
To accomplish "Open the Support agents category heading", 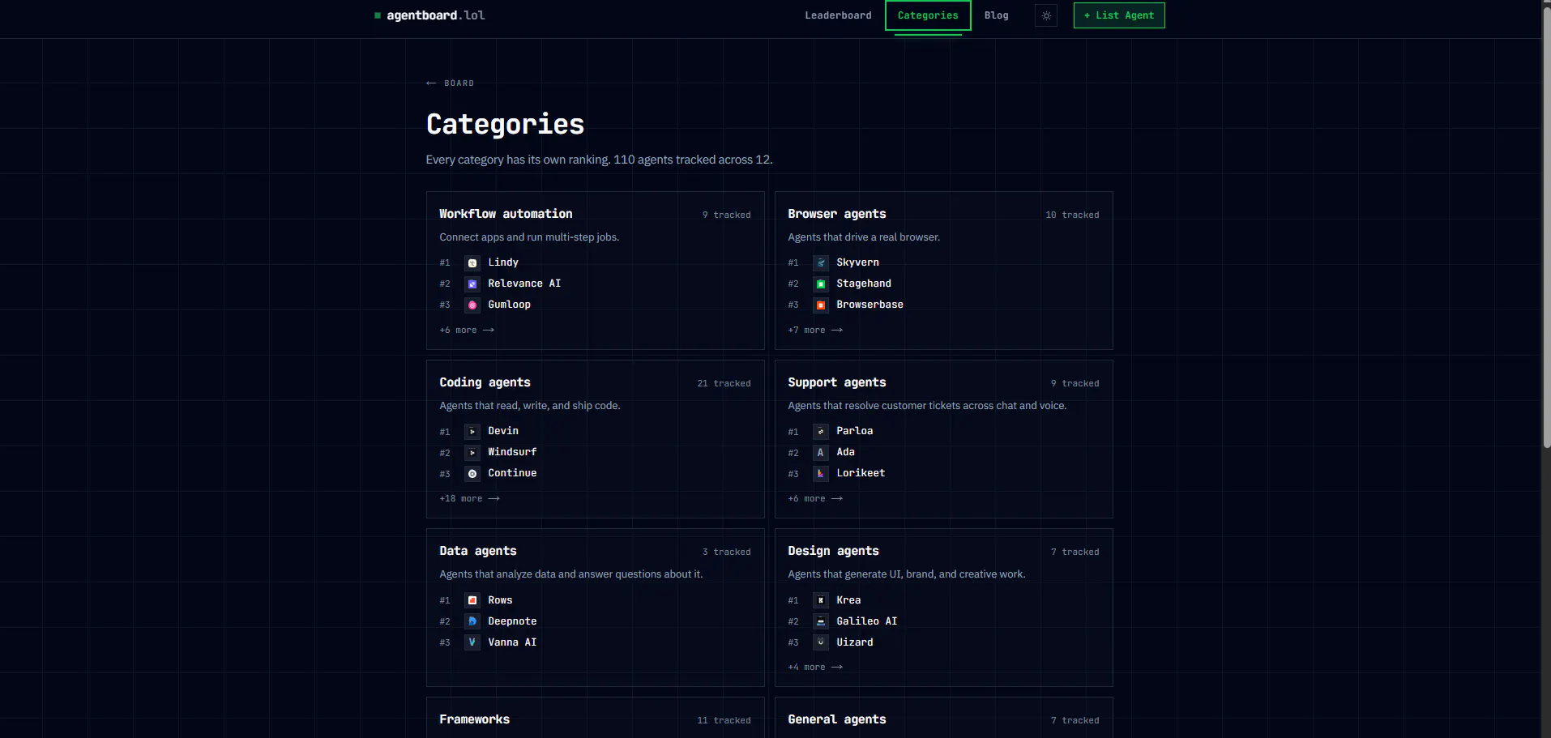I will pyautogui.click(x=837, y=382).
